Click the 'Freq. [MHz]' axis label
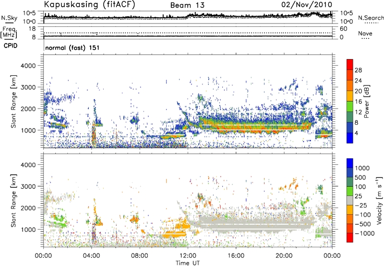The height and width of the screenshot is (266, 384). click(x=9, y=33)
